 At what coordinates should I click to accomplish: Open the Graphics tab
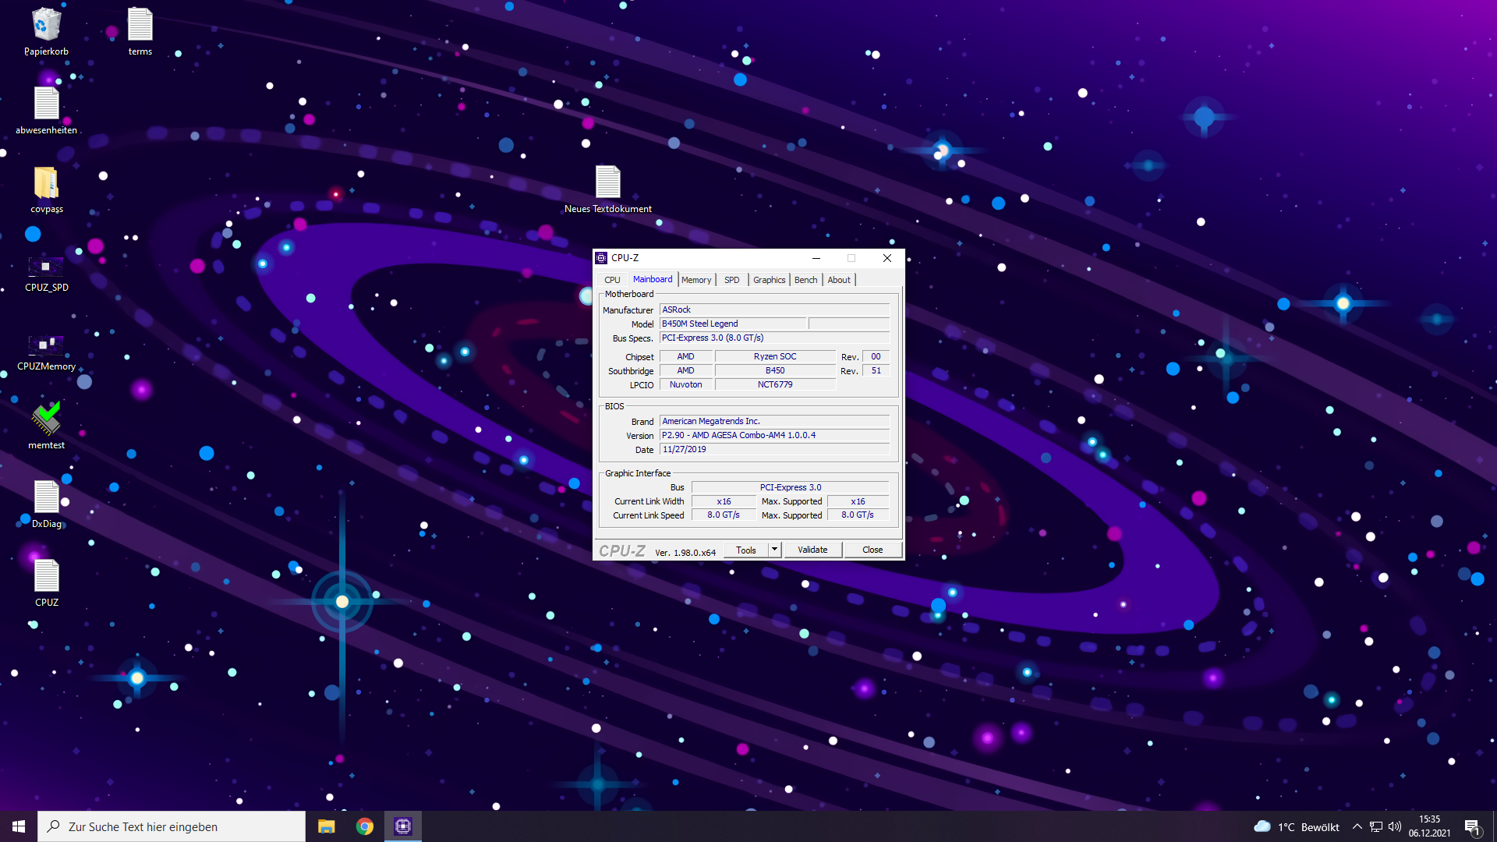[769, 280]
